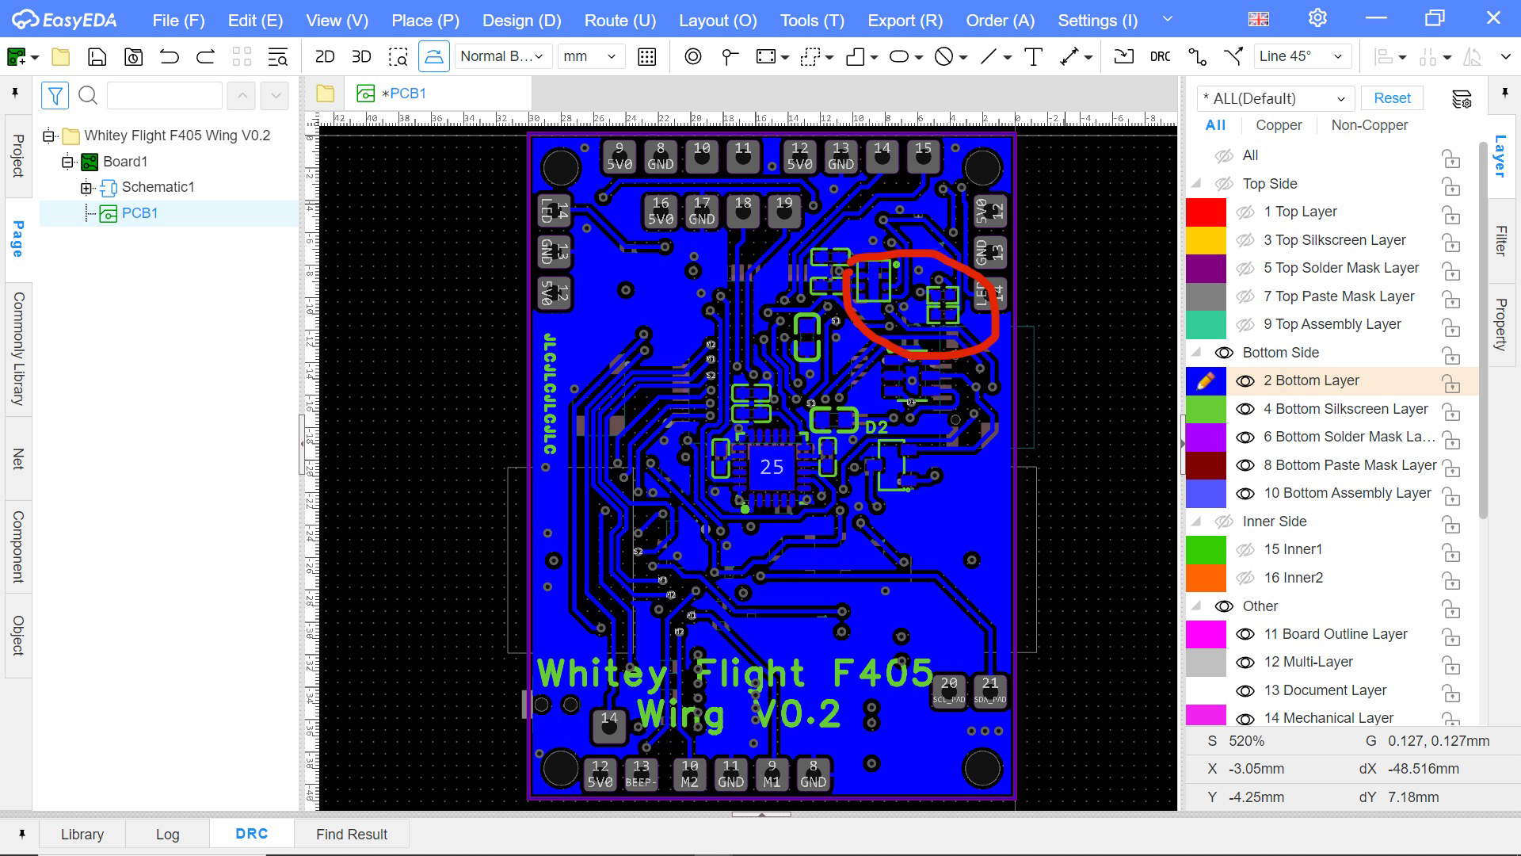
Task: Show the 1 Top Layer
Action: pyautogui.click(x=1245, y=212)
